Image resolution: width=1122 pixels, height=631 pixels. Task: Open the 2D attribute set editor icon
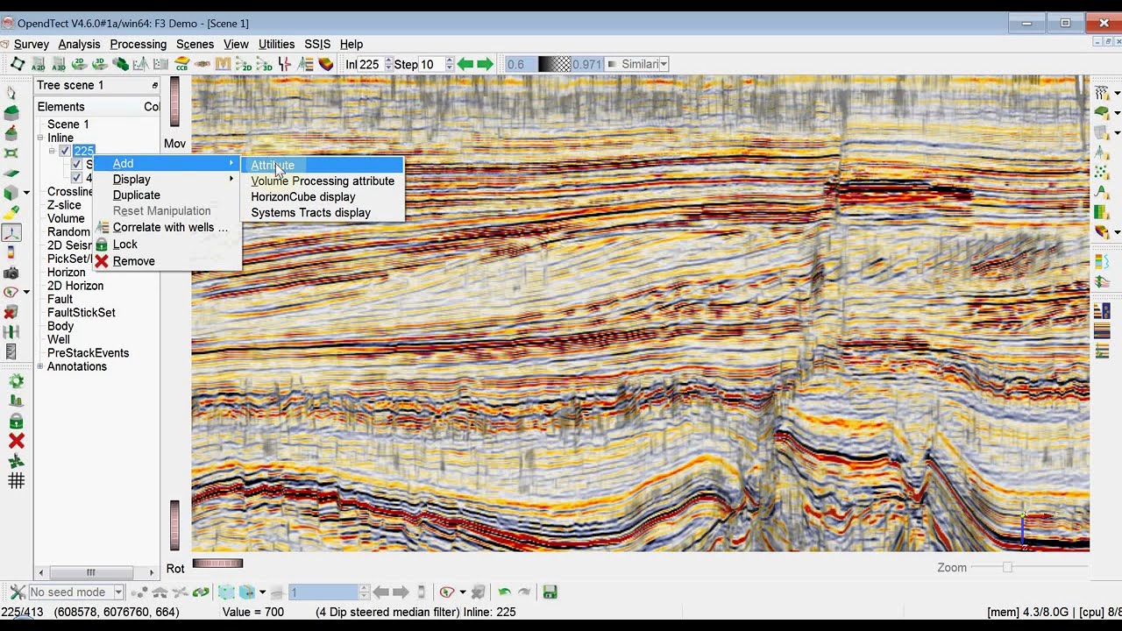tap(38, 64)
